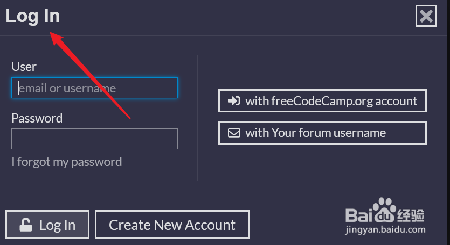Open the I forgot my password link
Viewport: 450px width, 245px height.
(x=67, y=162)
